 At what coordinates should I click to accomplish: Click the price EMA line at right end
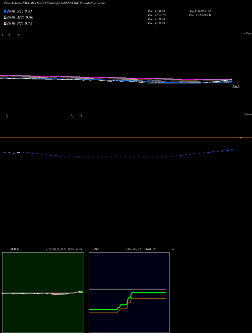pyautogui.click(x=231, y=81)
